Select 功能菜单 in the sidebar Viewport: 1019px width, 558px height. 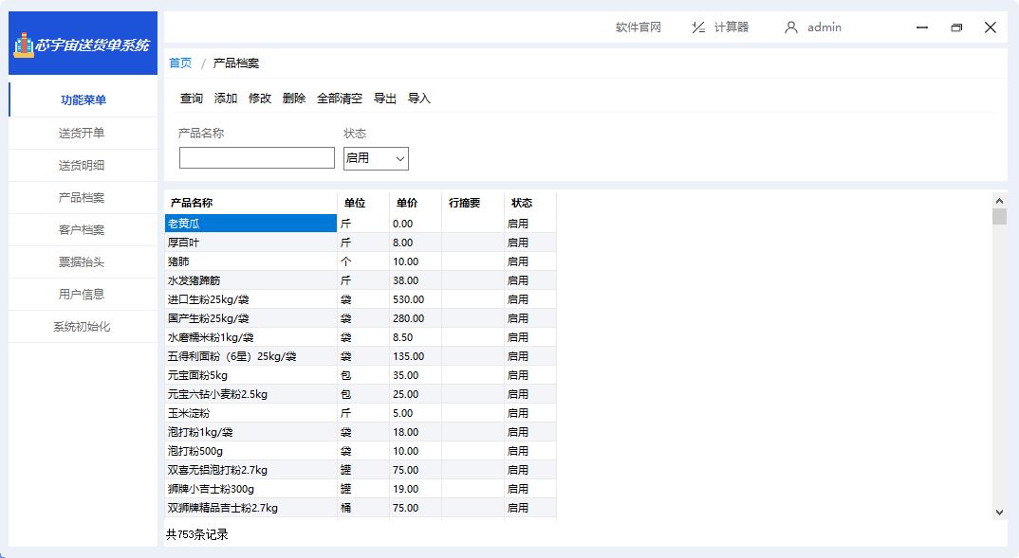click(83, 99)
